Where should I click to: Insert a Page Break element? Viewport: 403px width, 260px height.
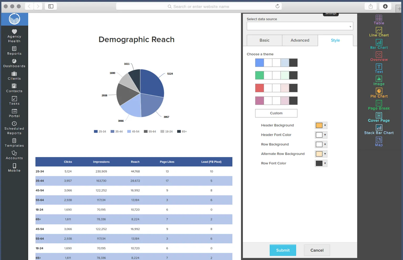pyautogui.click(x=379, y=105)
